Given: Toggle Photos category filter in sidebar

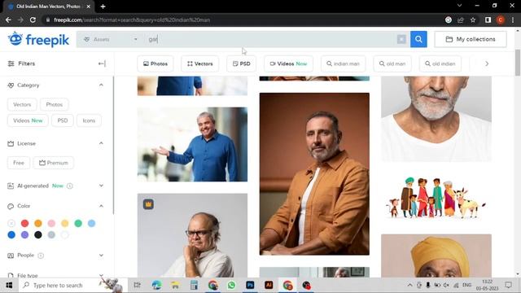Looking at the screenshot, I should (55, 104).
